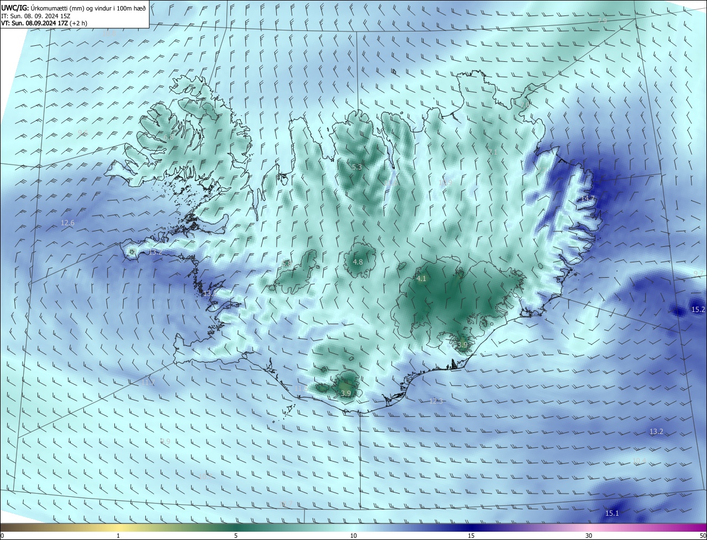
Task: Click the 5 tick on the colour scale
Action: [236, 536]
